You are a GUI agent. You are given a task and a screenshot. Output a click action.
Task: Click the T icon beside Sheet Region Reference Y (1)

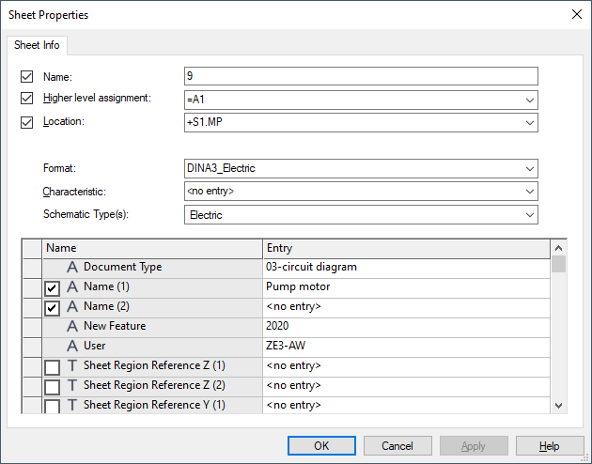72,405
